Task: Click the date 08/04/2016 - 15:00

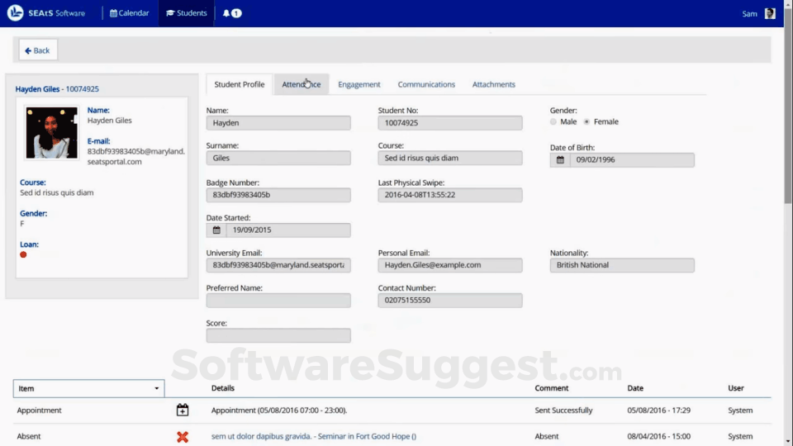Action: point(659,436)
